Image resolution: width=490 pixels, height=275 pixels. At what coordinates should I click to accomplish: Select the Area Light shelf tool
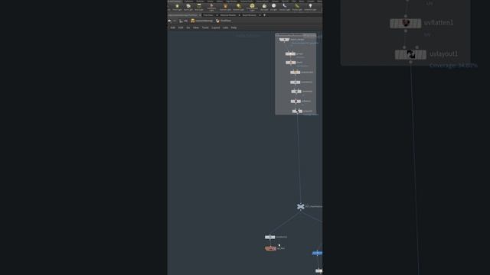[199, 7]
